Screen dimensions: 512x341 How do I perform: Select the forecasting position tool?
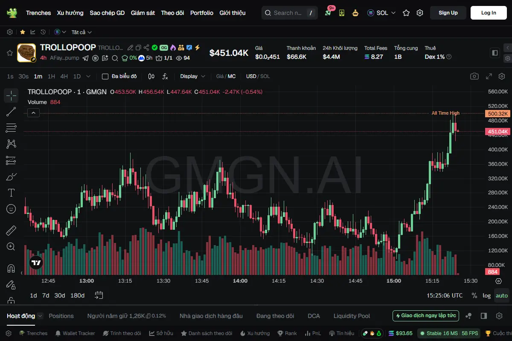pos(11,160)
